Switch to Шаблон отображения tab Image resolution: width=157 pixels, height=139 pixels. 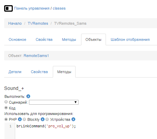coord(130,39)
